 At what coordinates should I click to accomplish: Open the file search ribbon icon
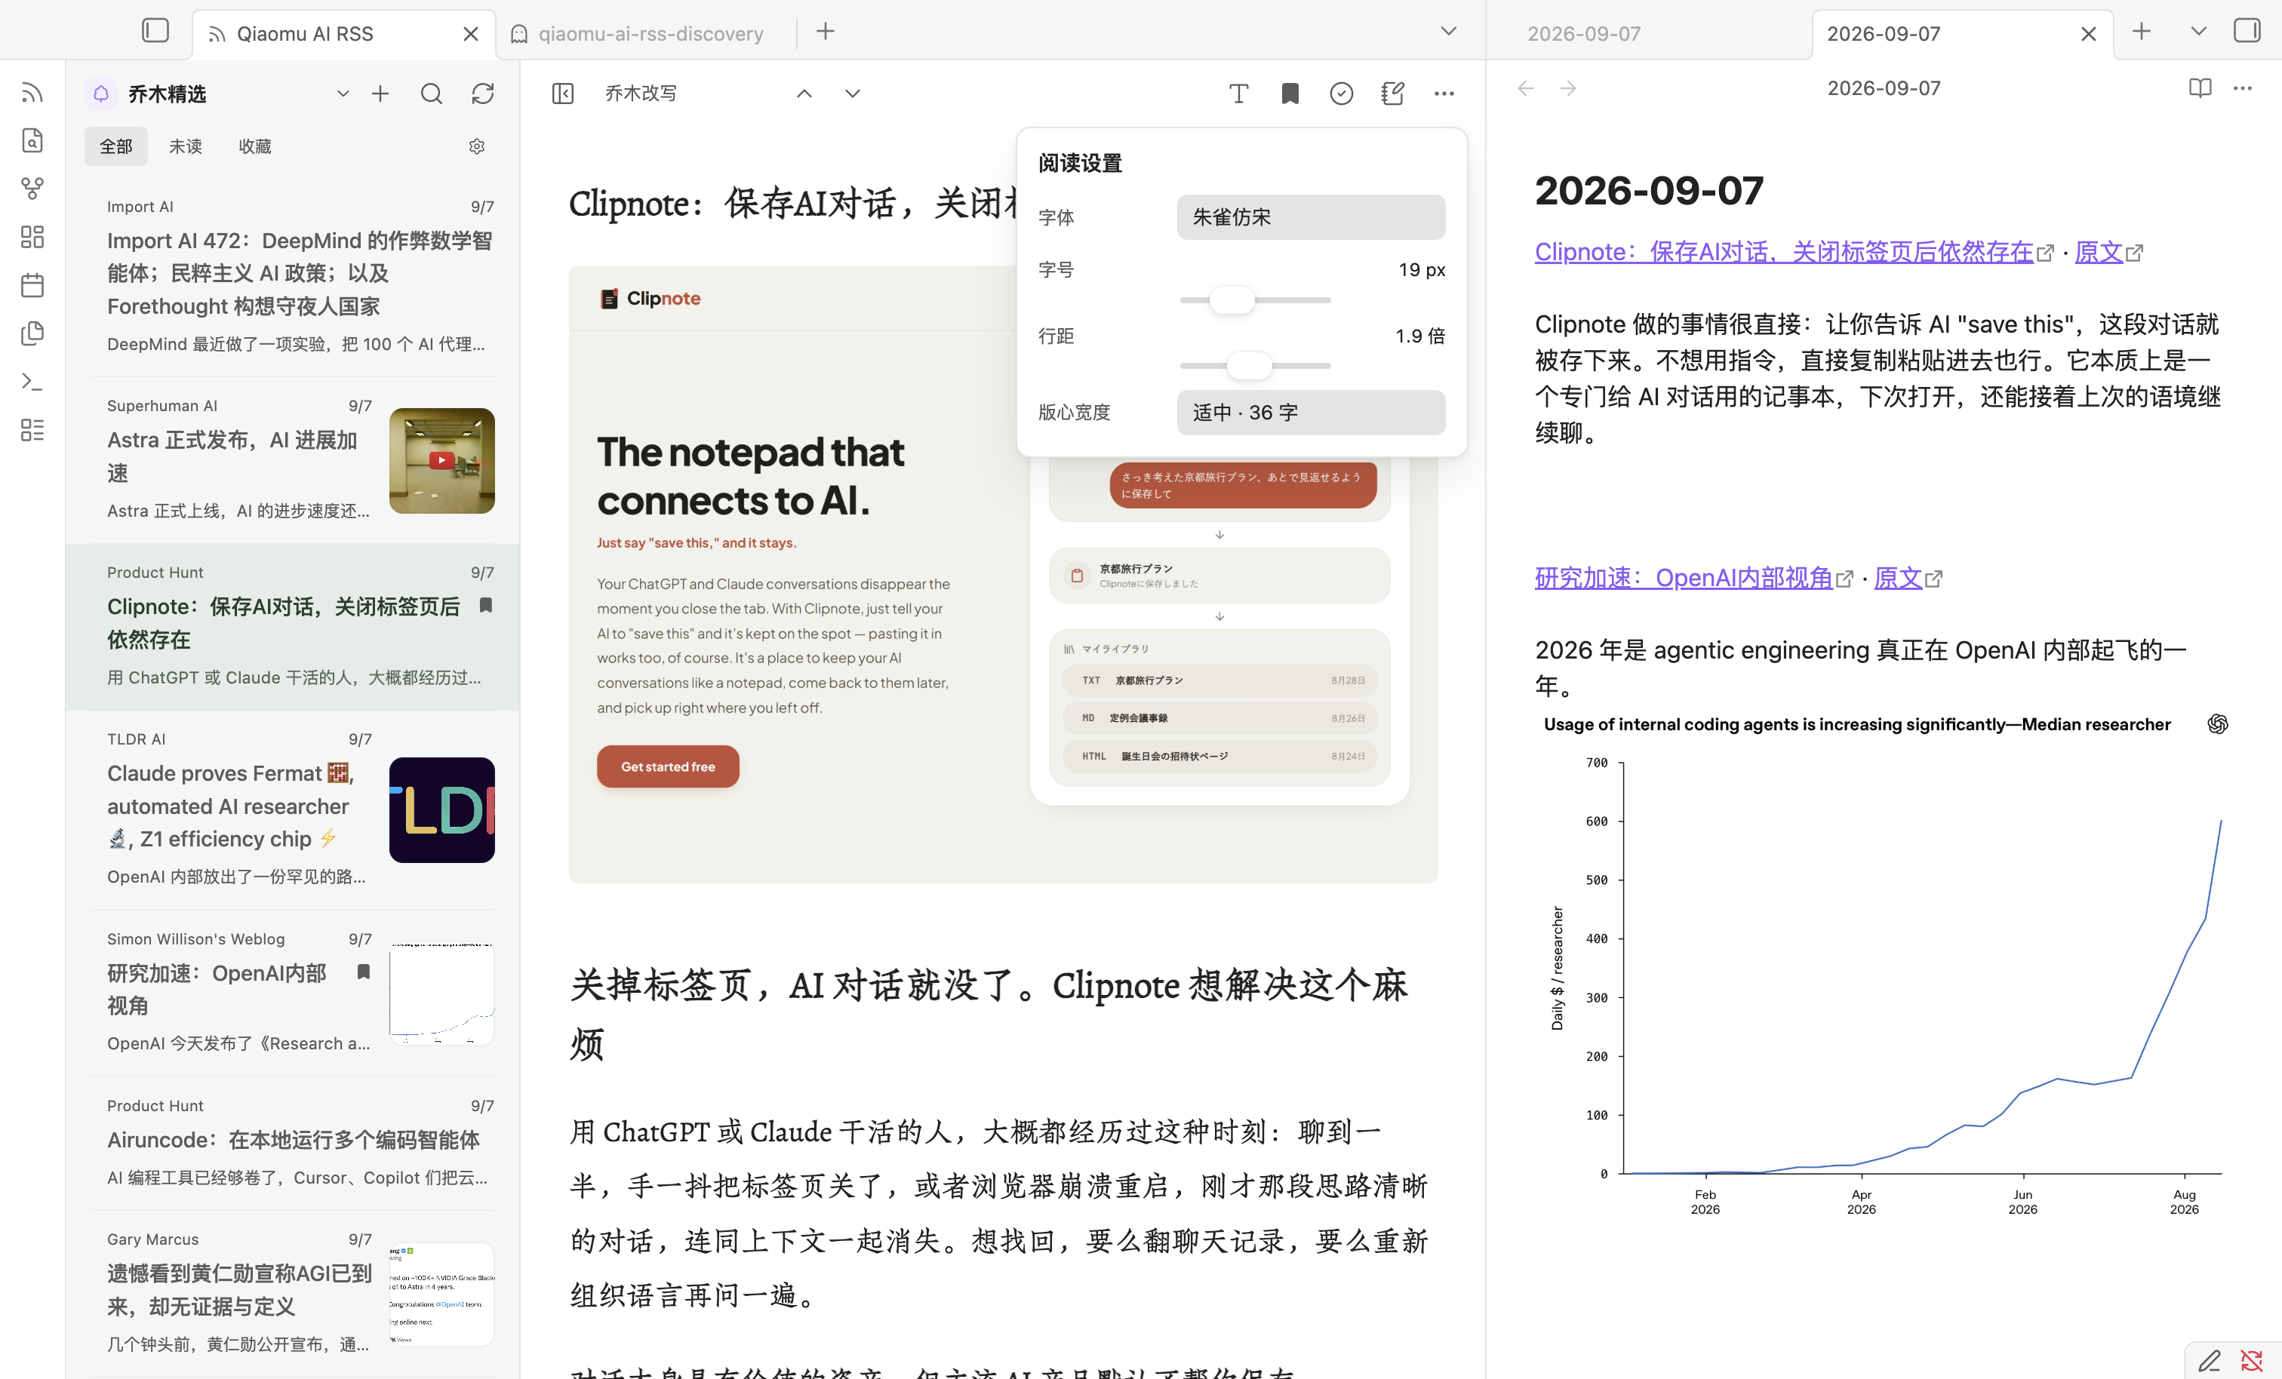[32, 141]
